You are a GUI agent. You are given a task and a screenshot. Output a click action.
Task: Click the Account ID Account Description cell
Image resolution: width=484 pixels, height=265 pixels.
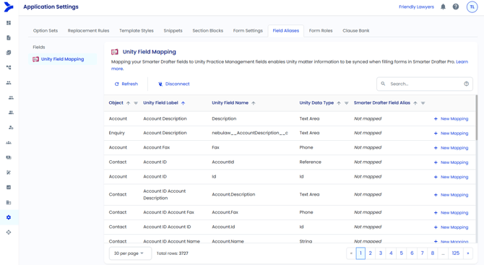(x=165, y=194)
